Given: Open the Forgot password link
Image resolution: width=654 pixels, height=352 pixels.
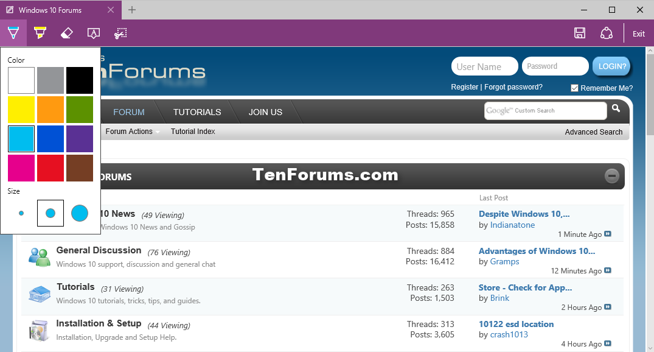Looking at the screenshot, I should click(x=513, y=87).
